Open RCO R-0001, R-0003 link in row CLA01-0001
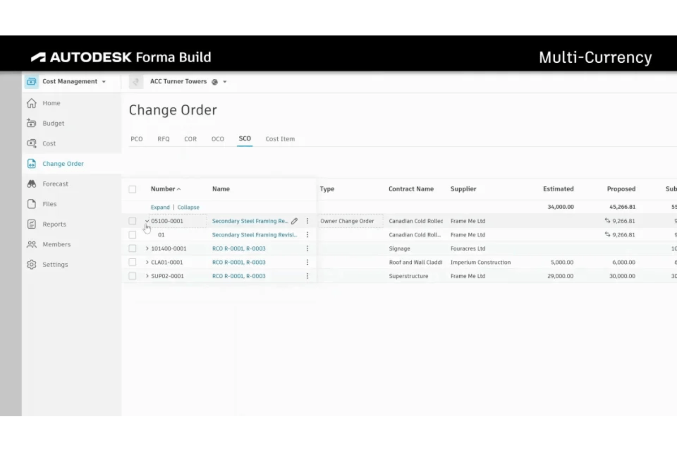Image resolution: width=677 pixels, height=452 pixels. pos(239,262)
